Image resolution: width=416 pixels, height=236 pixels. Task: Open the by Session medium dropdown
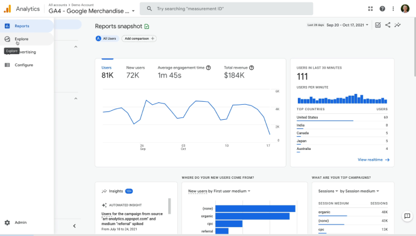pos(359,191)
